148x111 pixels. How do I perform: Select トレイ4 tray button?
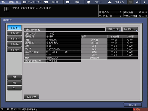click(x=15, y=44)
